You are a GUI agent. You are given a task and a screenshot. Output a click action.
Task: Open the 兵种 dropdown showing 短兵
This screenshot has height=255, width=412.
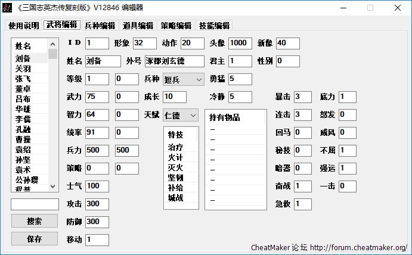[183, 79]
